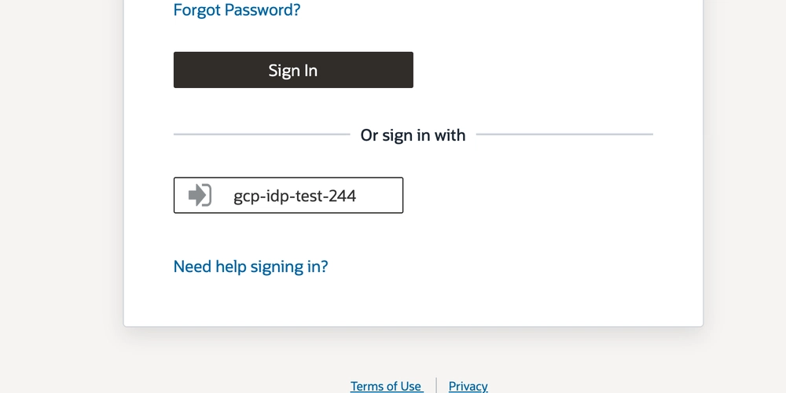Sign in with gcp-idp-test-244 identity provider

click(288, 195)
